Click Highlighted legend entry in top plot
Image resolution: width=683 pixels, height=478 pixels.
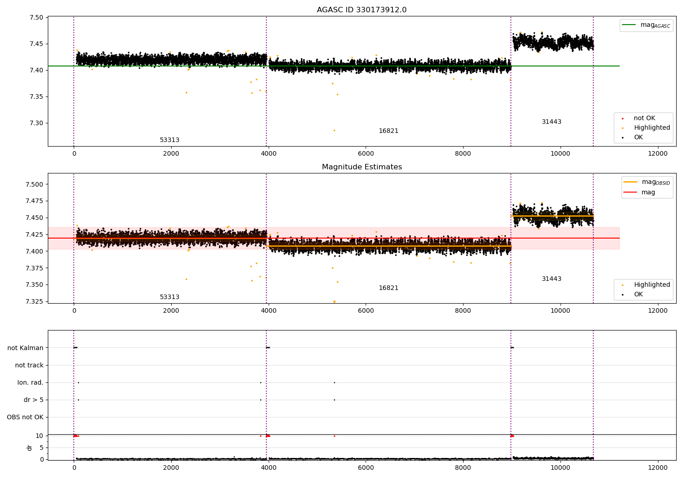click(x=652, y=128)
